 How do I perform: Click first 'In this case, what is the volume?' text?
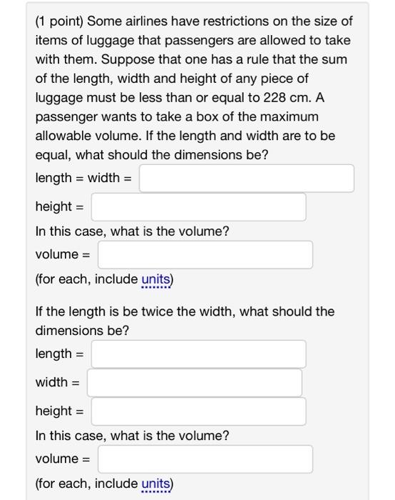132,231
